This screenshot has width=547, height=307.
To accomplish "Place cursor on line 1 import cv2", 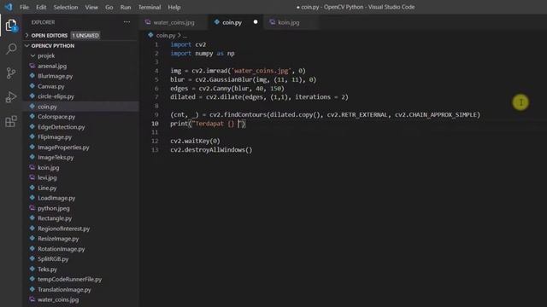I will click(x=188, y=44).
